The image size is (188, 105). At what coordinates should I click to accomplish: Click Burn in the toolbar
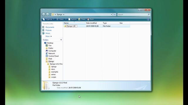click(x=90, y=19)
